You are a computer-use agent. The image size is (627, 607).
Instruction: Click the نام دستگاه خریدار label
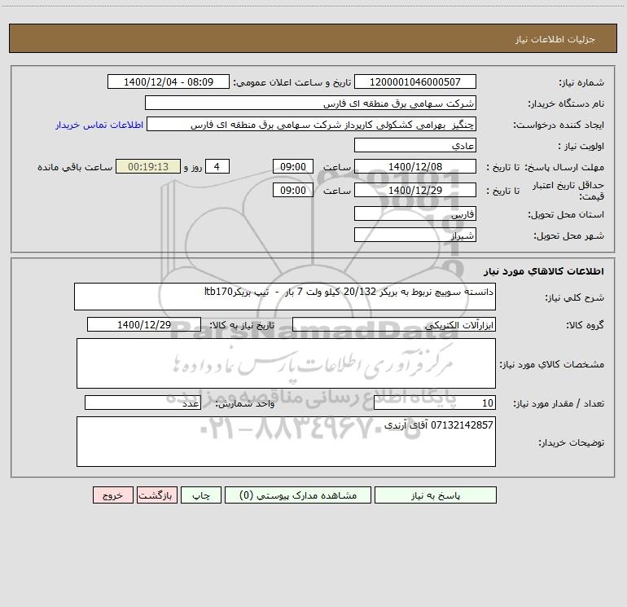[566, 104]
